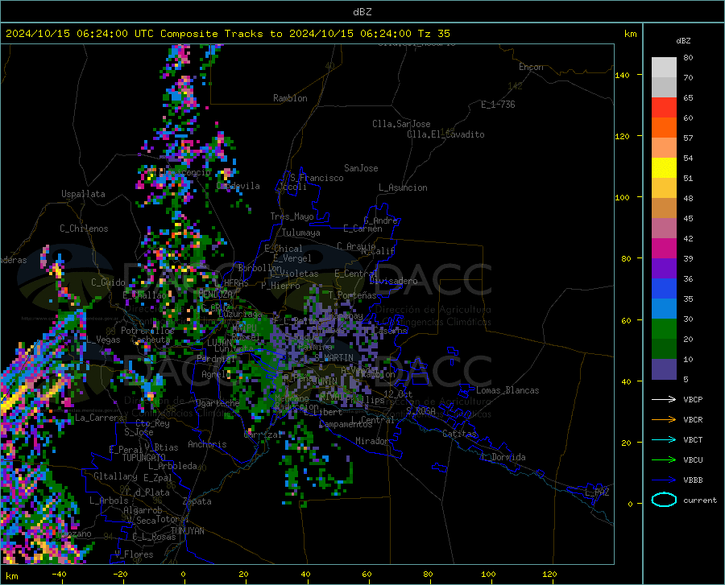725x585 pixels.
Task: Click the S_Francisco map label
Action: (317, 178)
